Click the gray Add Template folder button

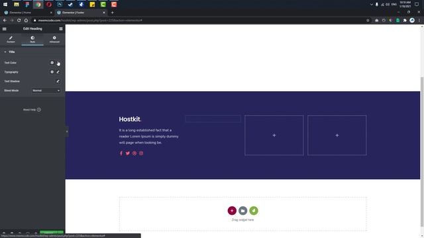coord(242,210)
